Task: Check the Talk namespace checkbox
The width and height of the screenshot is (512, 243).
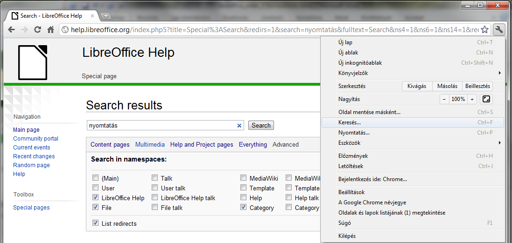Action: coord(155,178)
